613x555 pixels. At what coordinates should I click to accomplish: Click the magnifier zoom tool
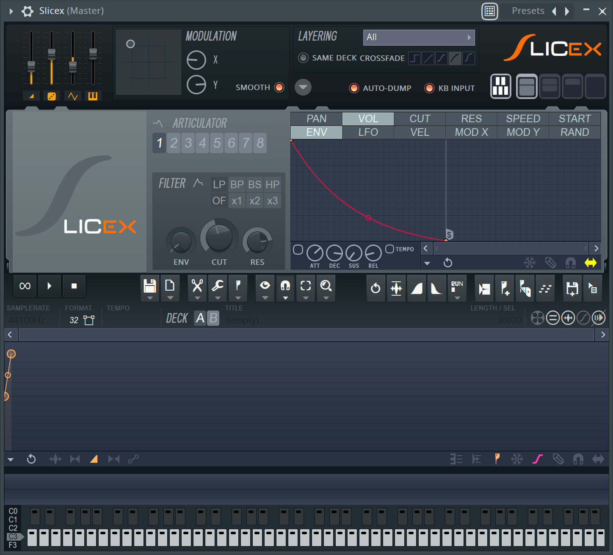click(x=326, y=286)
